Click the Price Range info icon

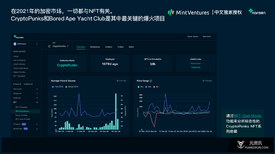(151, 81)
